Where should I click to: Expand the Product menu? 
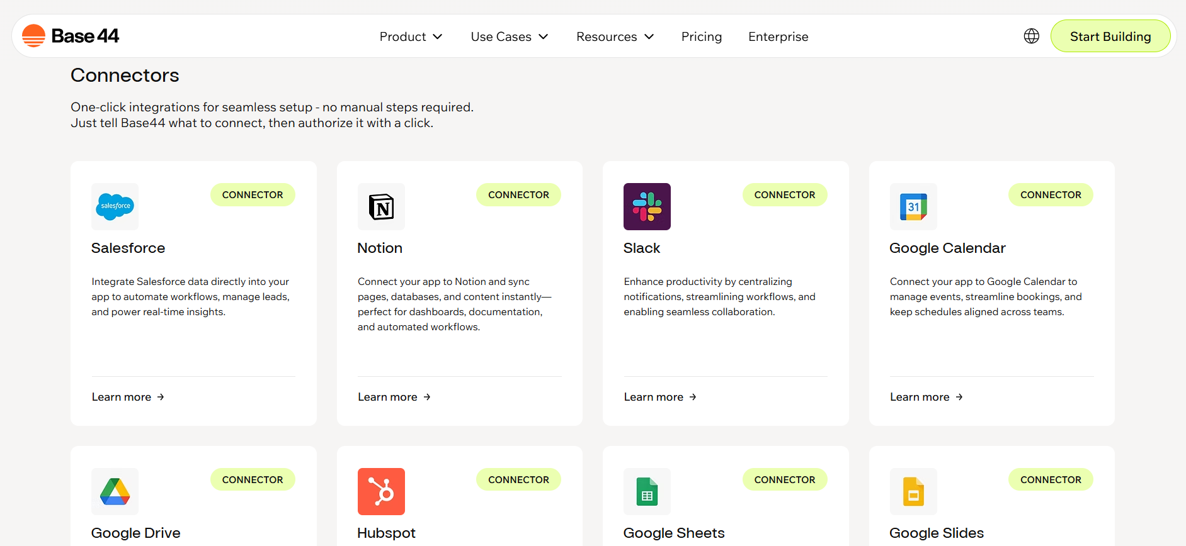(x=411, y=36)
